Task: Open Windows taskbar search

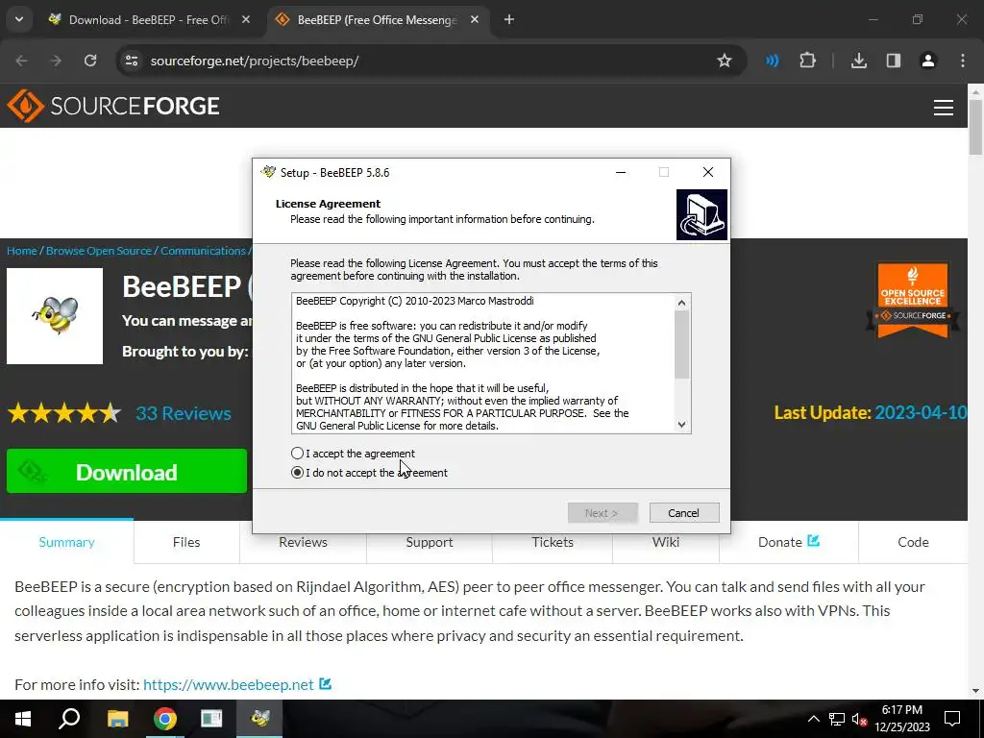Action: click(69, 719)
